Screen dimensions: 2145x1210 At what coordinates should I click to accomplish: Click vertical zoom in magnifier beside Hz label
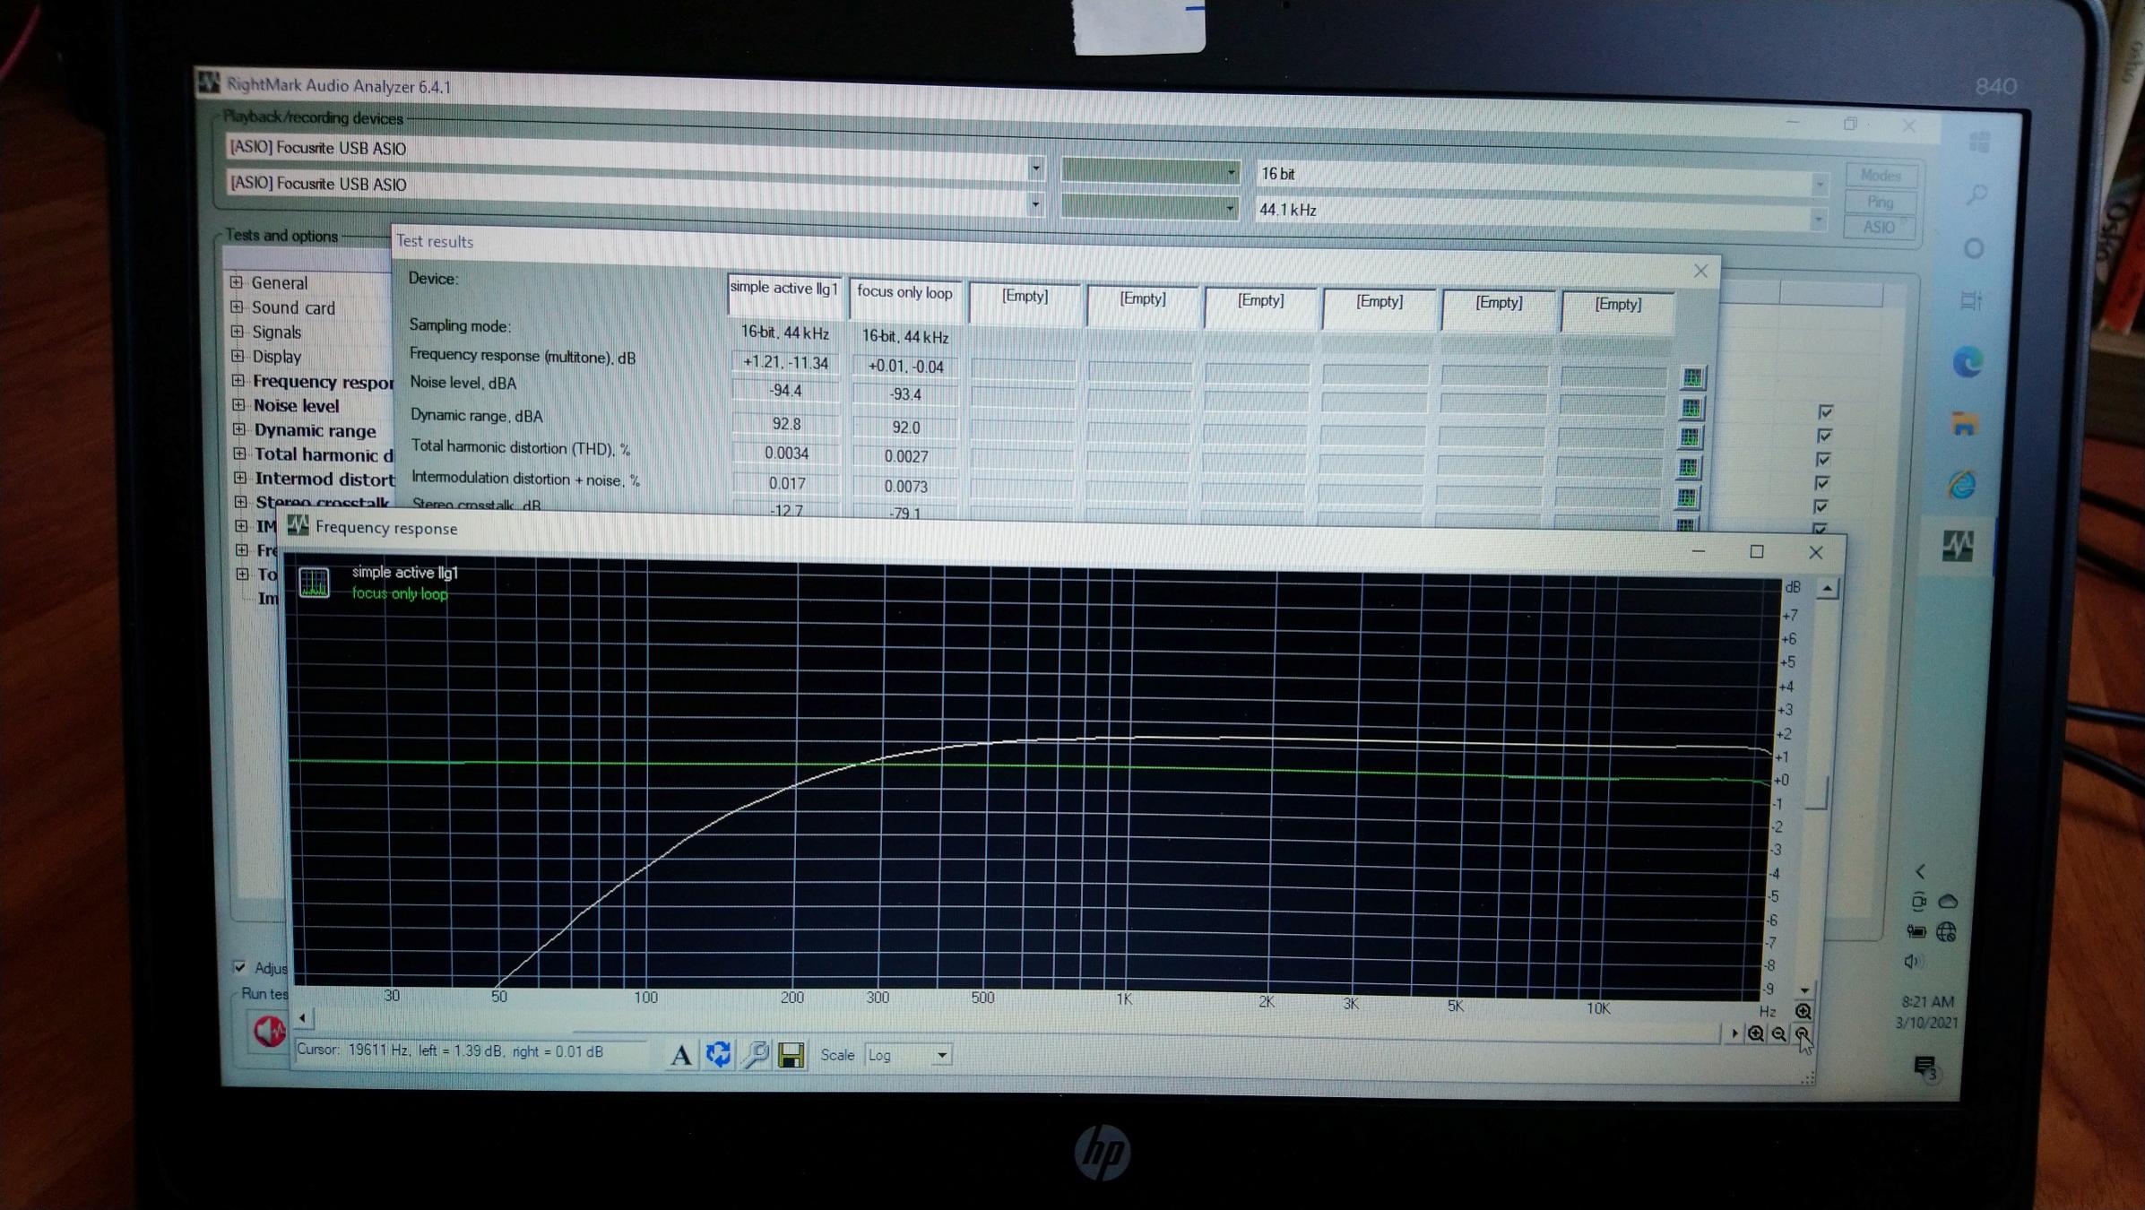1803,1011
